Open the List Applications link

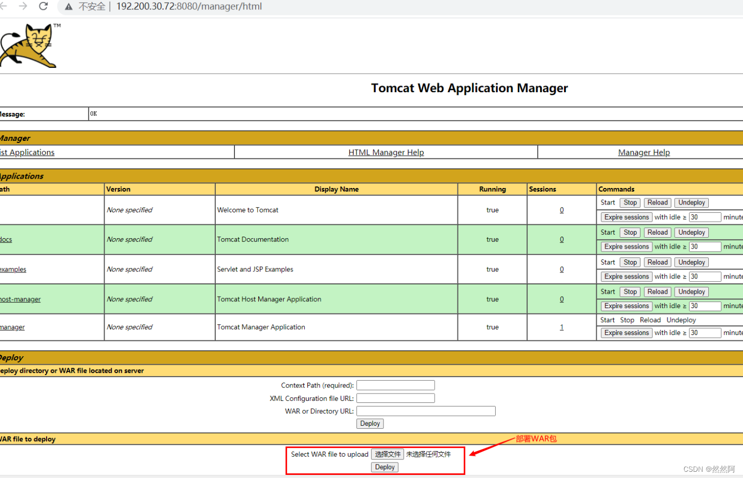tap(27, 152)
